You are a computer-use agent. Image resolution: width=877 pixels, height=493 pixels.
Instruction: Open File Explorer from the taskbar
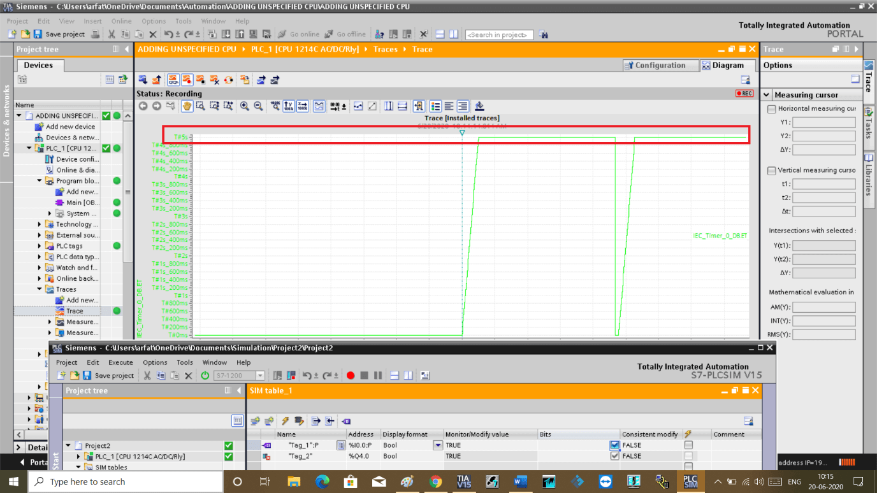coord(294,482)
